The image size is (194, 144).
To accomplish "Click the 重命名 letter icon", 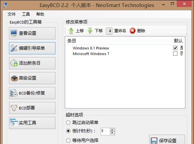I will point(109,31).
